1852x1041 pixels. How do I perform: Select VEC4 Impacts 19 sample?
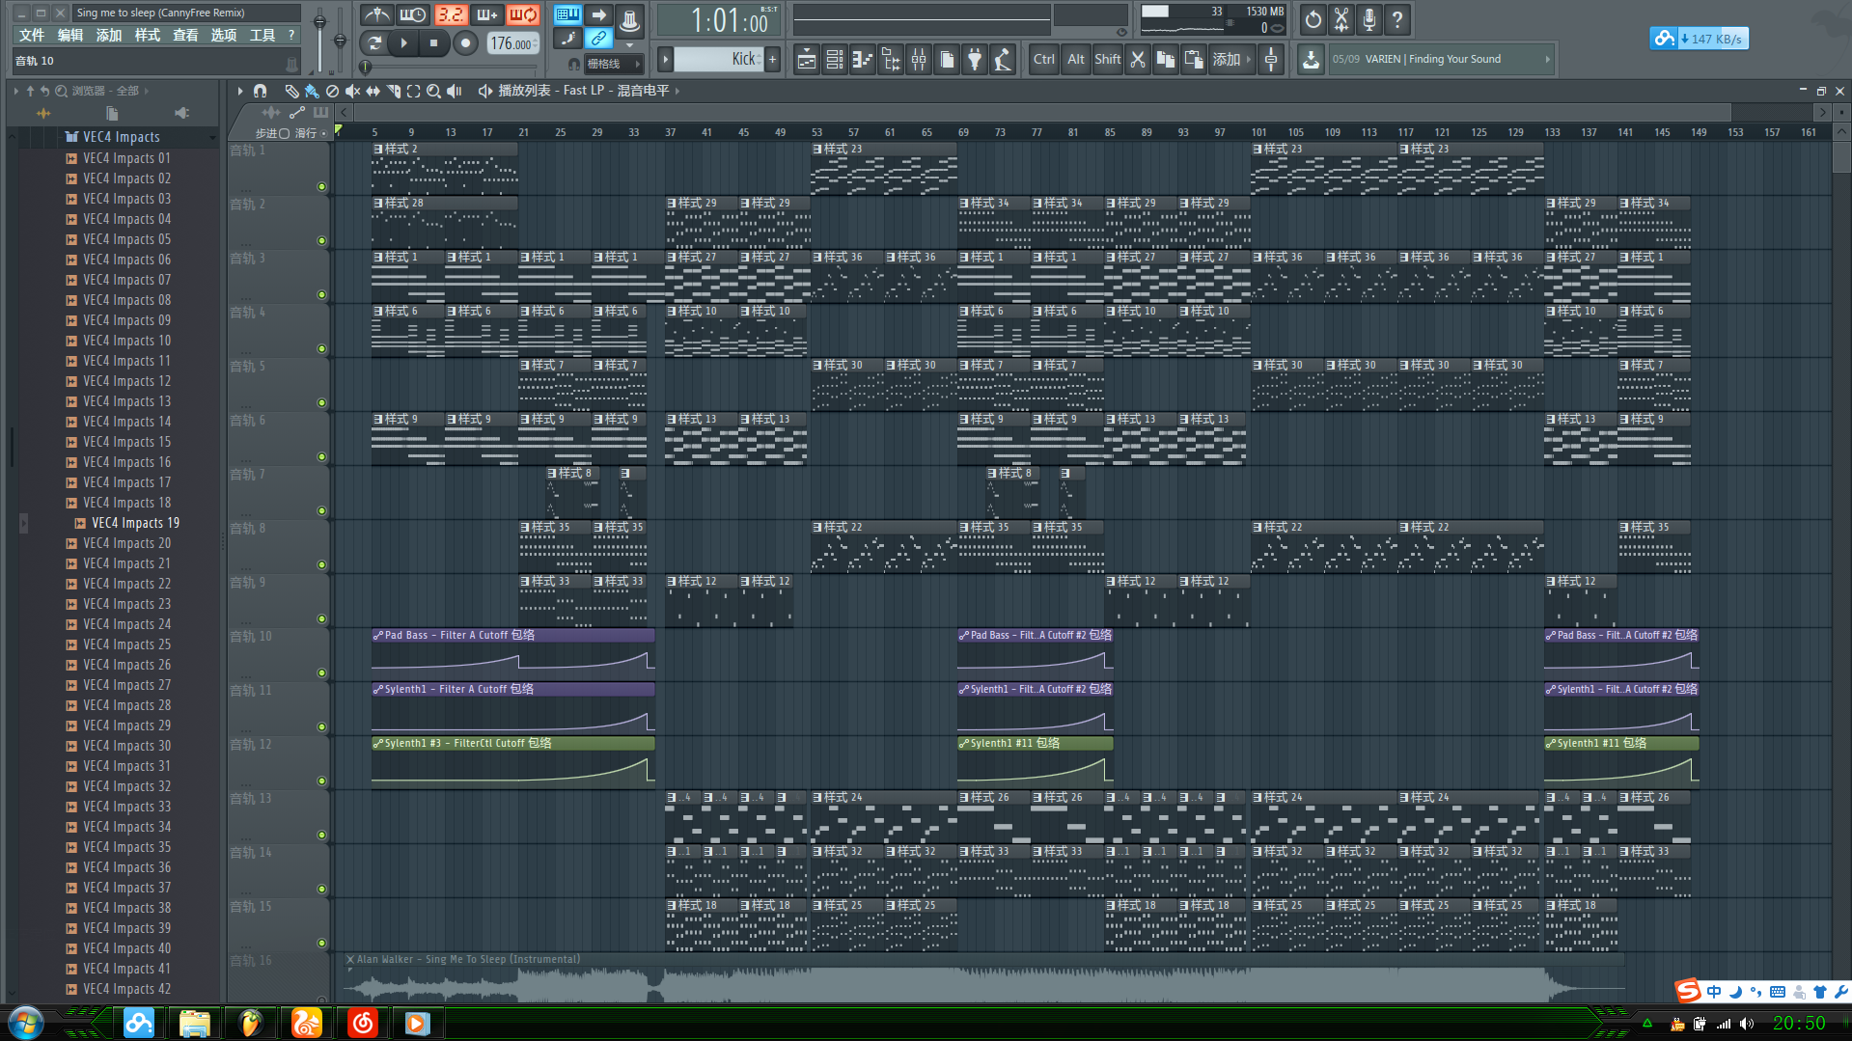click(135, 523)
